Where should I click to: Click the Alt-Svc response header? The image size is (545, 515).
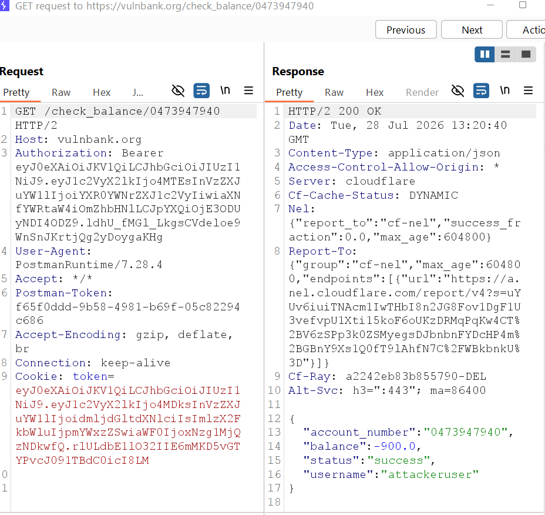point(387,390)
